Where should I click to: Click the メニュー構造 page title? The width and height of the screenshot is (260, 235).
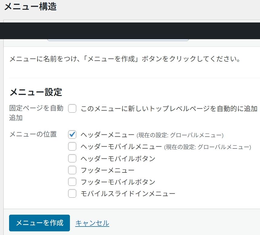pos(30,7)
